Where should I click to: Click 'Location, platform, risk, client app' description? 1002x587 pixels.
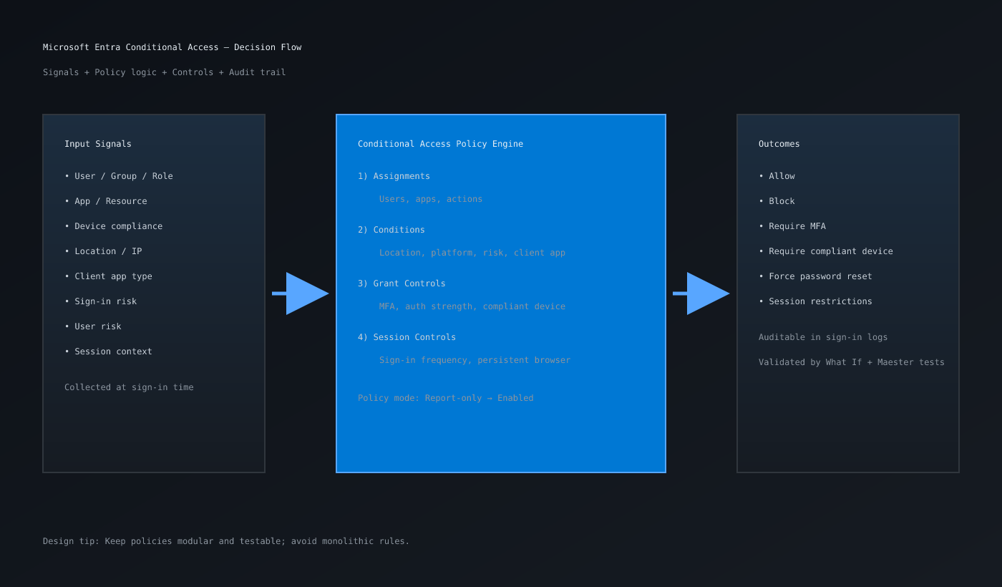[x=472, y=253]
